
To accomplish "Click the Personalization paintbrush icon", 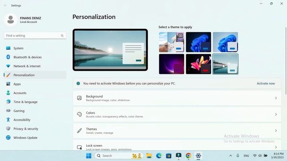I will click(8, 75).
